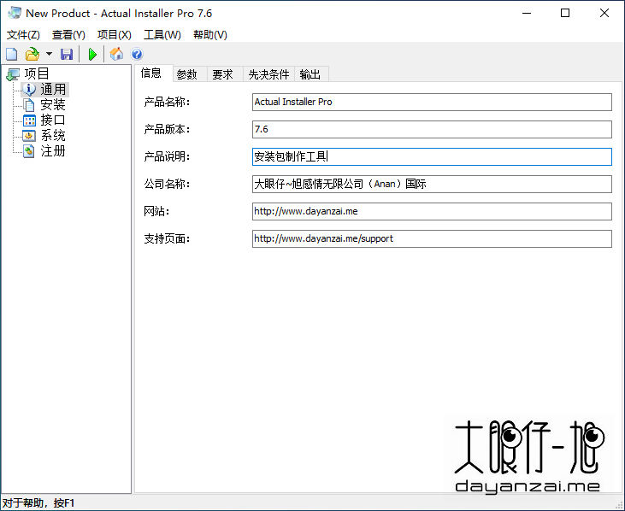Select the 通用 tree item
Image resolution: width=625 pixels, height=511 pixels.
point(53,89)
